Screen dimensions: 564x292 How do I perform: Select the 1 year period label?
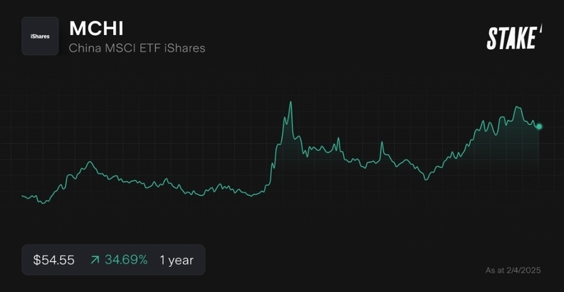point(177,260)
